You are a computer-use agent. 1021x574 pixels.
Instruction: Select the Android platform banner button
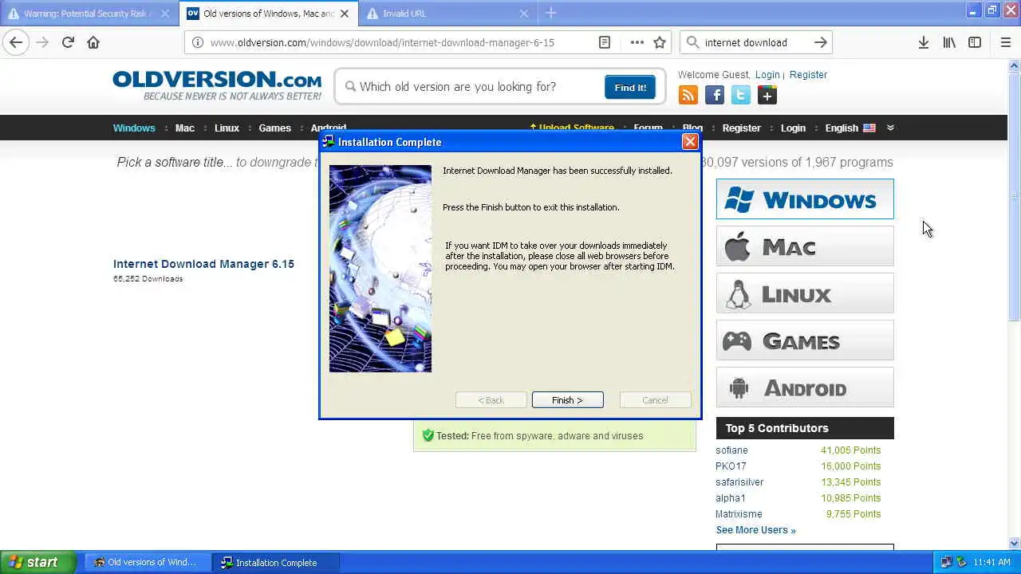click(805, 387)
